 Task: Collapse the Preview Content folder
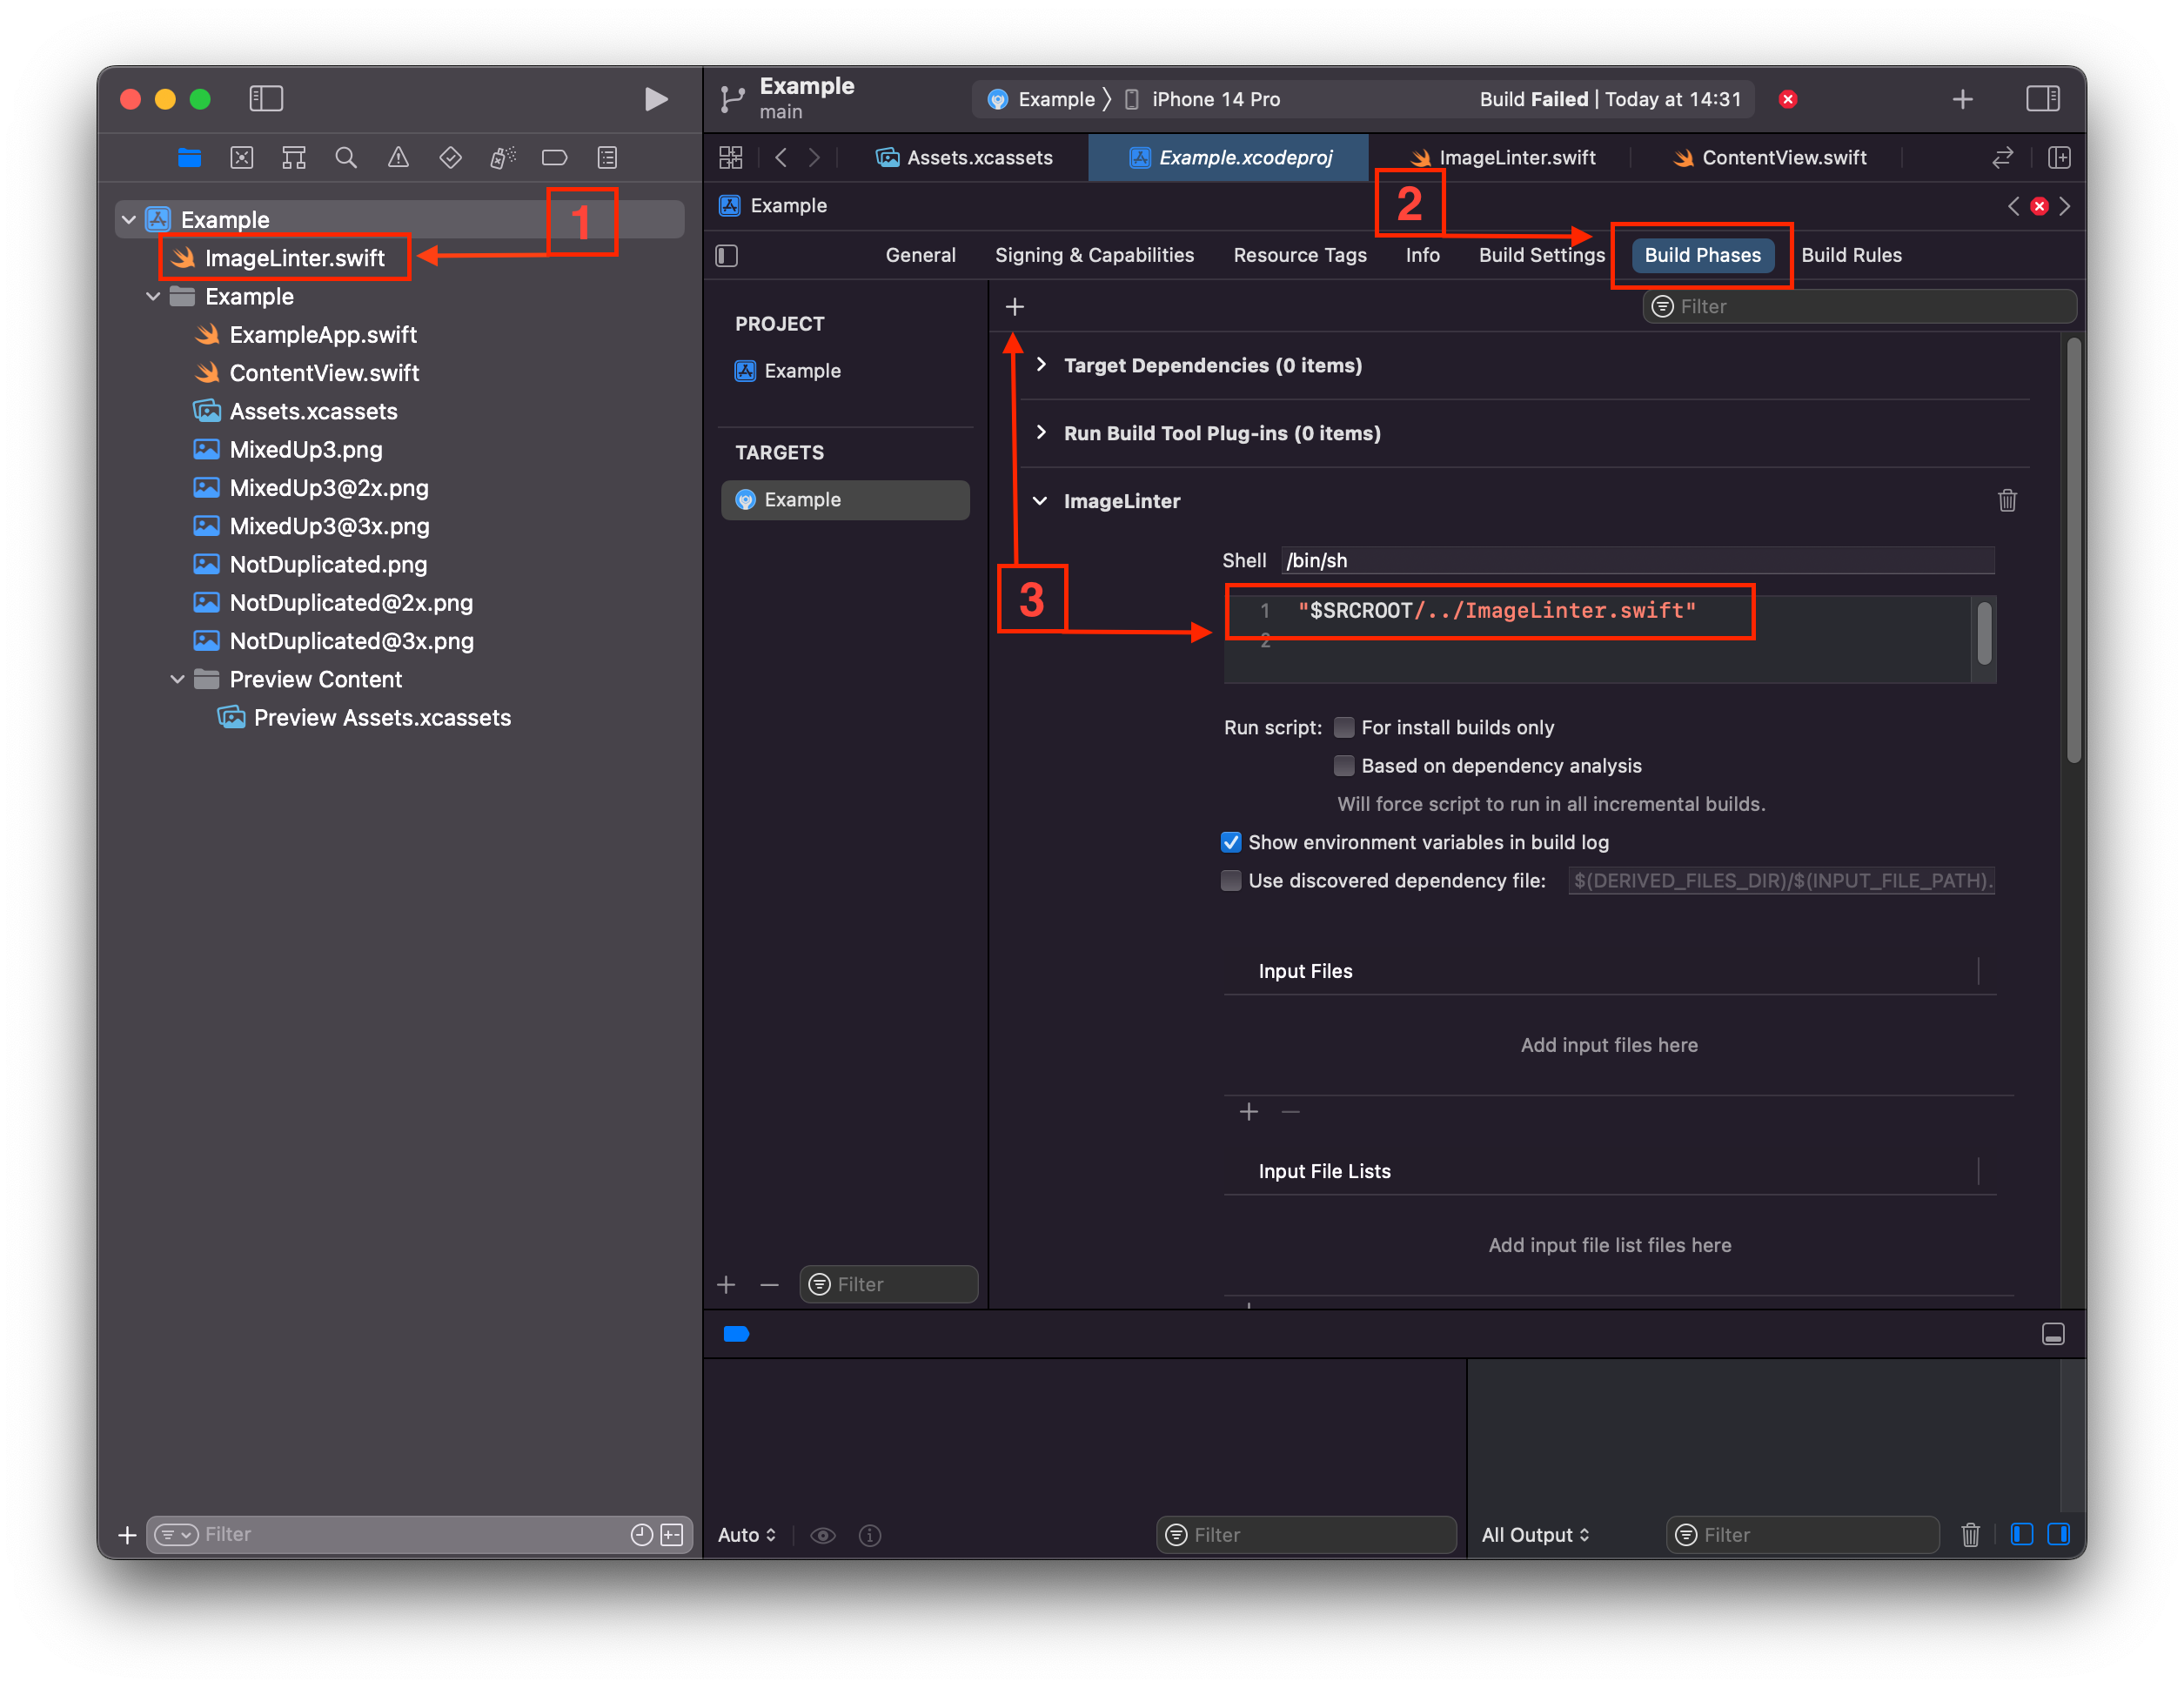tap(177, 679)
